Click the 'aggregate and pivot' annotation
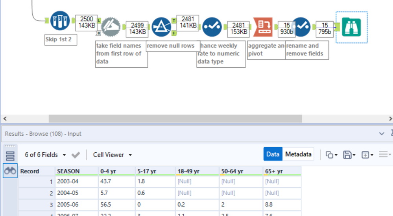The height and width of the screenshot is (216, 393). tap(266, 50)
